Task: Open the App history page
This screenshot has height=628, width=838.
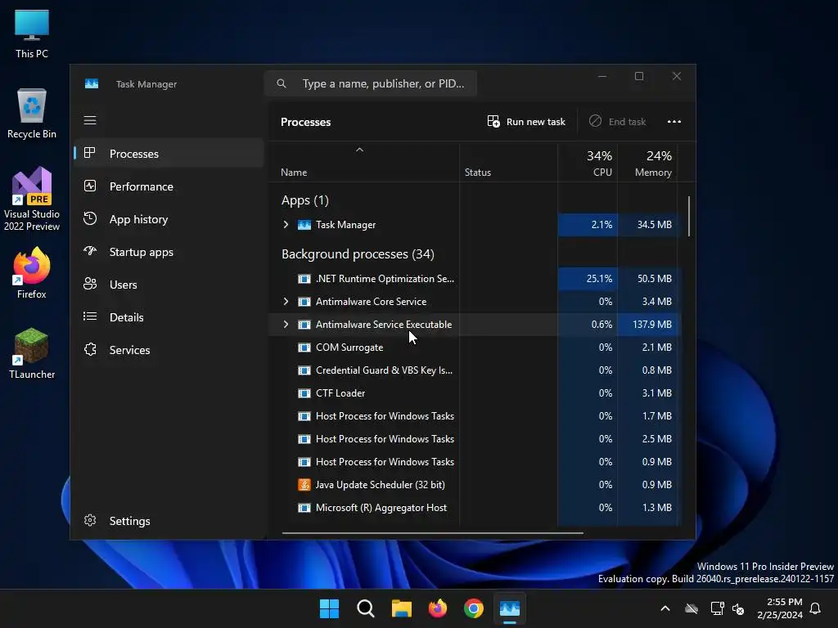Action: click(x=169, y=219)
